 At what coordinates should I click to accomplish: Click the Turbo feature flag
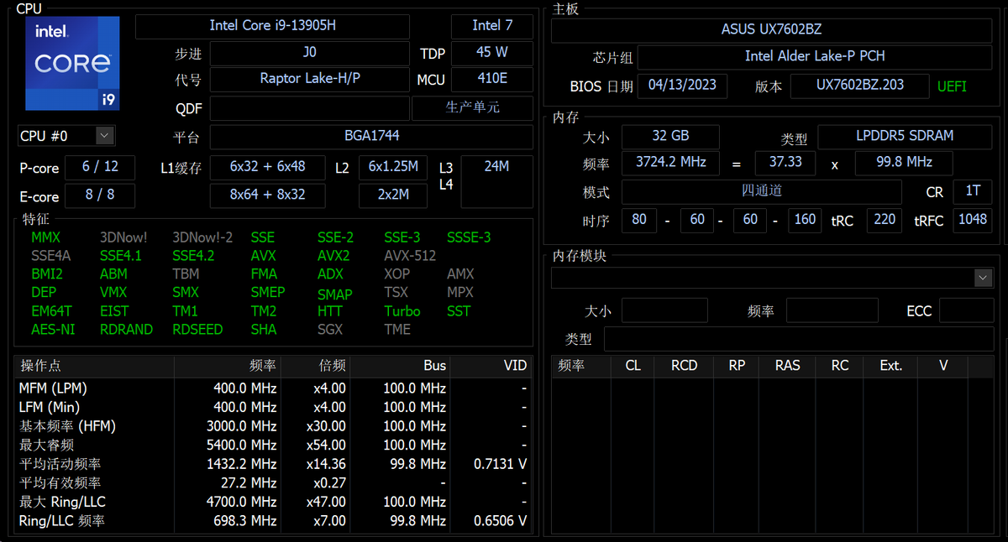tap(402, 311)
